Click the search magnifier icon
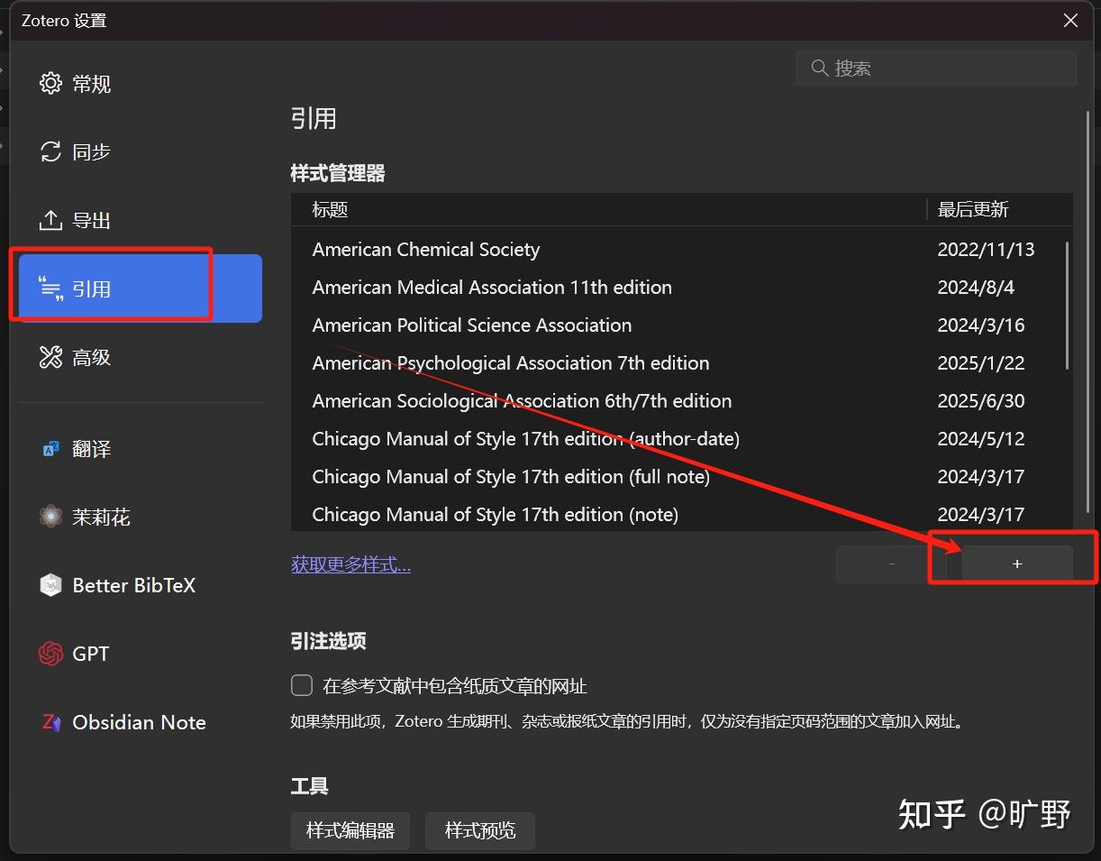1101x861 pixels. click(819, 68)
